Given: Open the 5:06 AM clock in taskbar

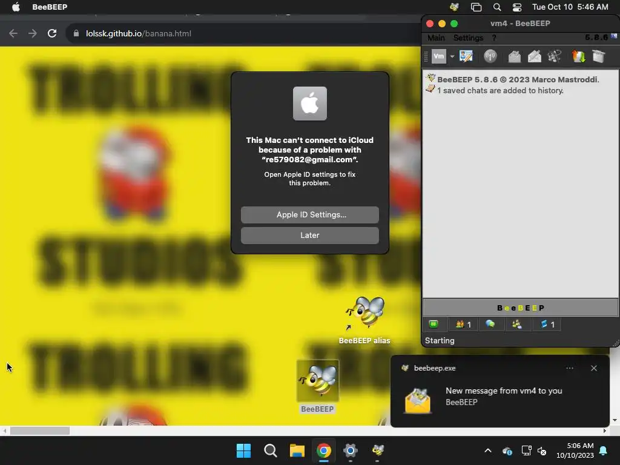Looking at the screenshot, I should pyautogui.click(x=575, y=450).
